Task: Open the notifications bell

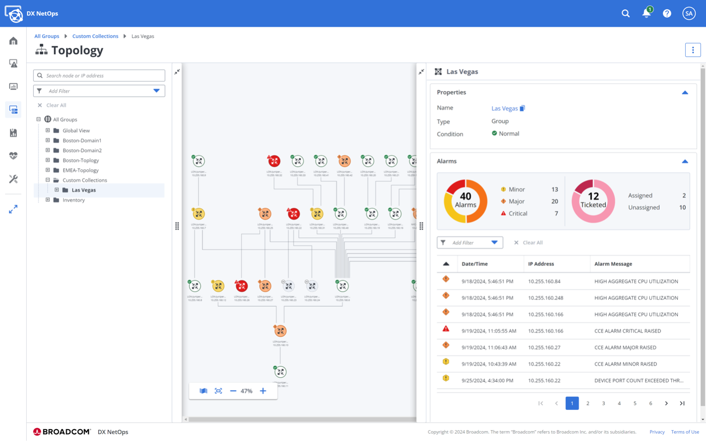Action: [646, 13]
